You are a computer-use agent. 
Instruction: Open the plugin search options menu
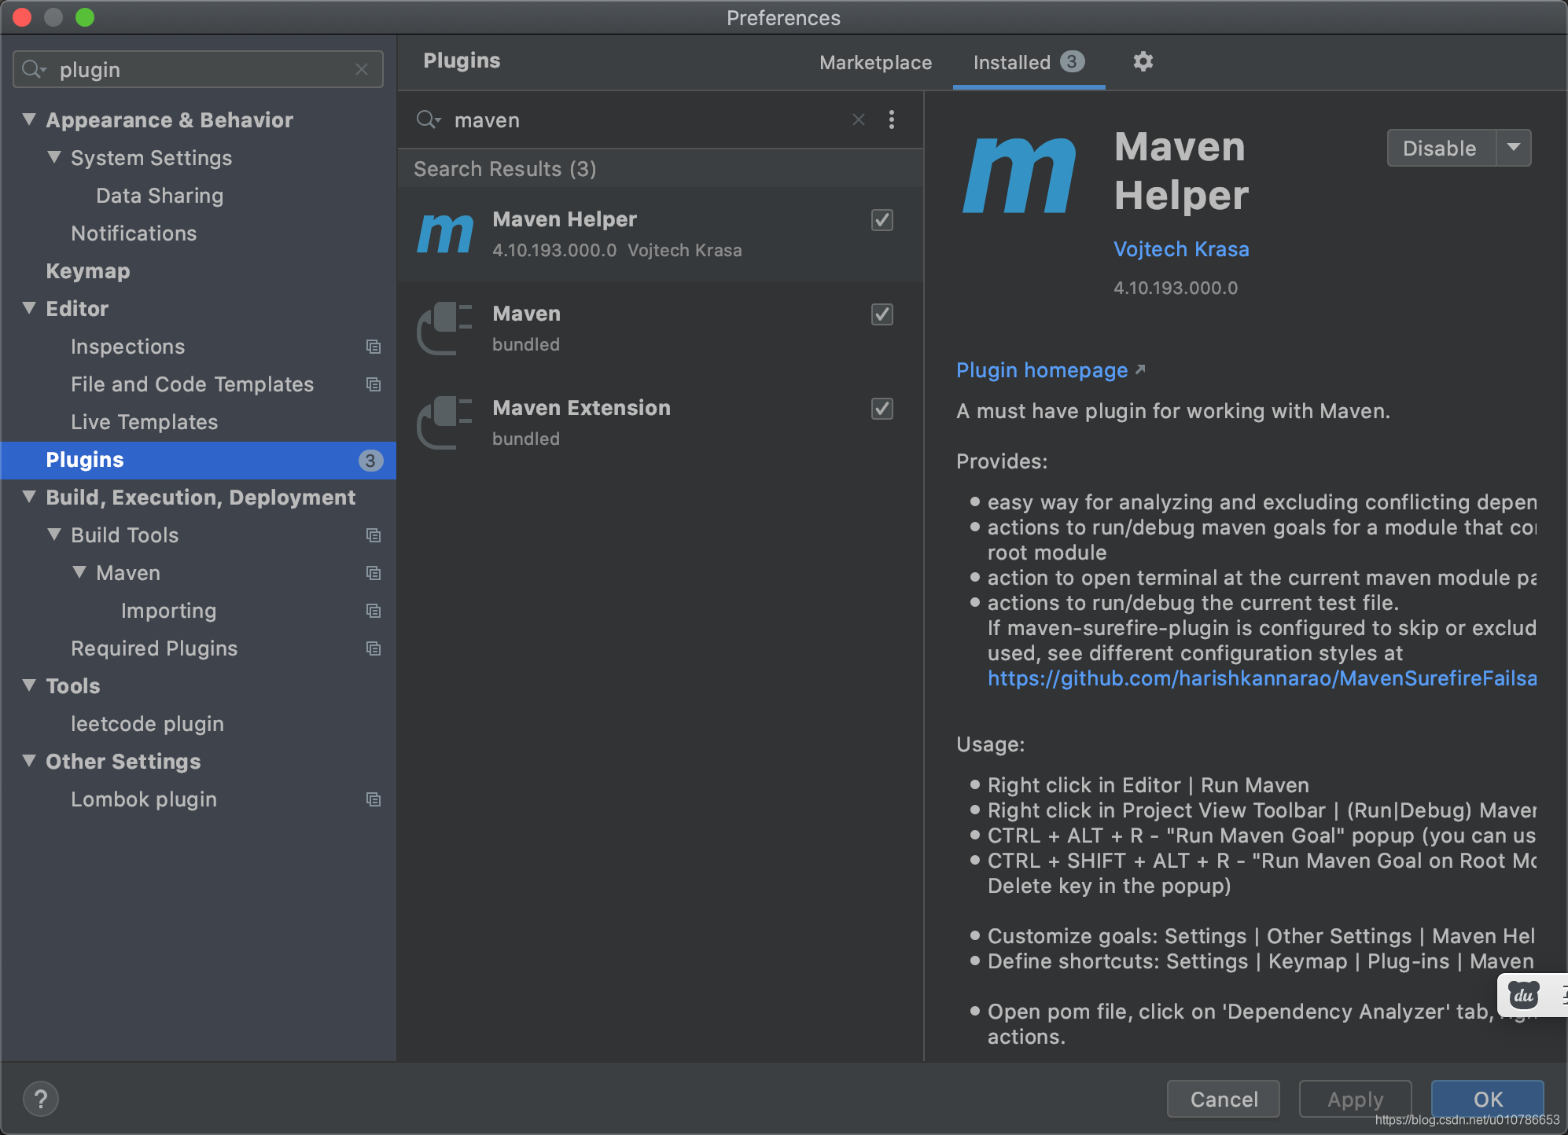click(891, 119)
